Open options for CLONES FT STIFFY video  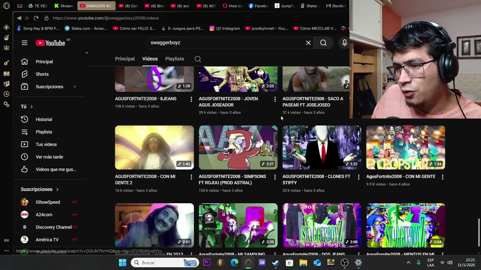click(x=358, y=177)
